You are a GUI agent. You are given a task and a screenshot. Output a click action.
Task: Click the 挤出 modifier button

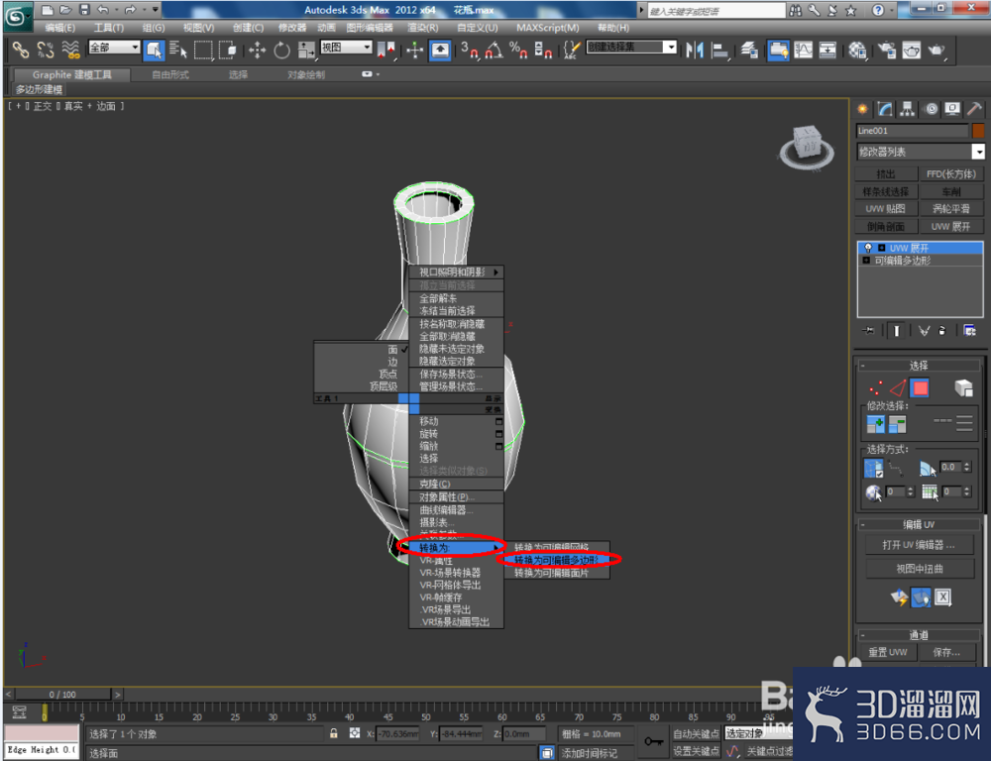[x=886, y=173]
